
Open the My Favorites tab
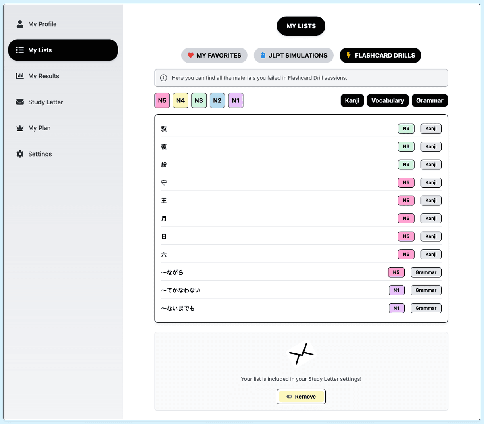[x=214, y=55]
